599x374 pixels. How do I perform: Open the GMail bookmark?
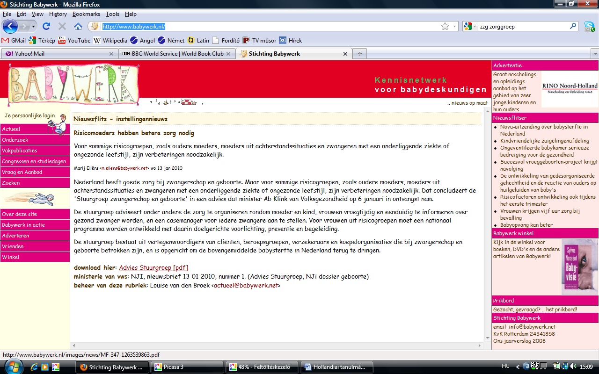click(x=14, y=41)
